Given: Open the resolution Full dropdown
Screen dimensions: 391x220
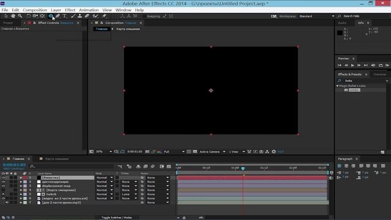Looking at the screenshot, I should [174, 152].
